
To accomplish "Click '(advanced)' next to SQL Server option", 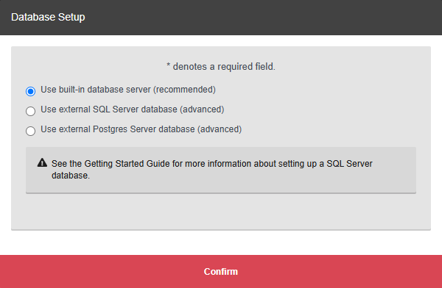I will click(202, 109).
